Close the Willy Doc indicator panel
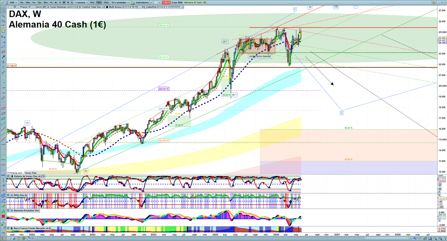The height and width of the screenshot is (241, 447). point(8,195)
